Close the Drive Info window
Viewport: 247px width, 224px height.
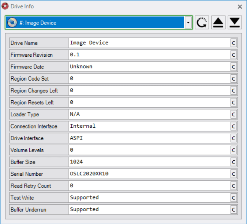point(240,7)
